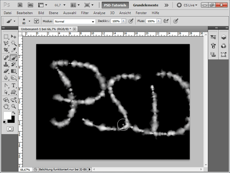230x173 pixels.
Task: Select the Hand tool
Action: point(6,106)
